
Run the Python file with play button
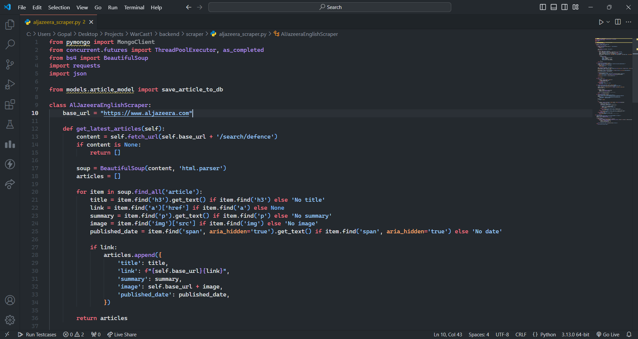pos(601,22)
